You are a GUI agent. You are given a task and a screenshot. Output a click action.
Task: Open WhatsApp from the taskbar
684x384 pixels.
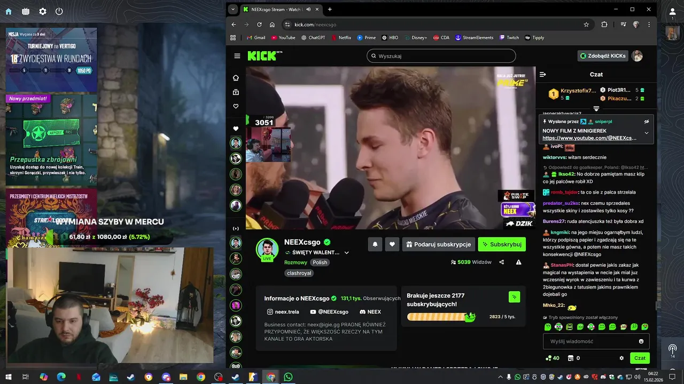288,377
